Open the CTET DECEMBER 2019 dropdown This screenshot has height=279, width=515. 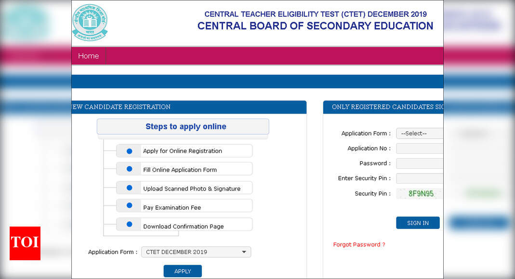[x=195, y=252]
